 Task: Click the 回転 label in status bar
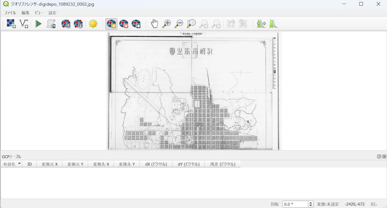point(275,204)
